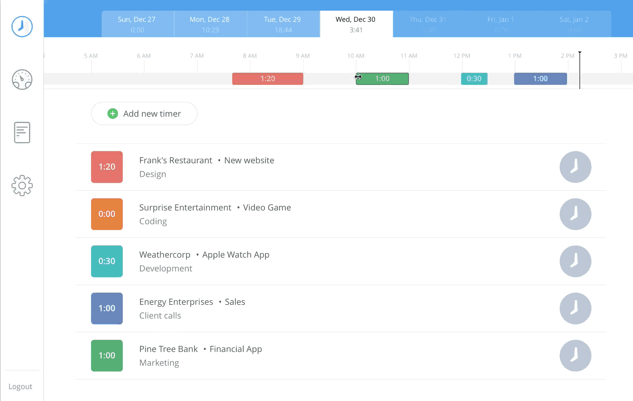Start the timer for Frank's Restaurant entry
The height and width of the screenshot is (401, 633).
(x=575, y=167)
